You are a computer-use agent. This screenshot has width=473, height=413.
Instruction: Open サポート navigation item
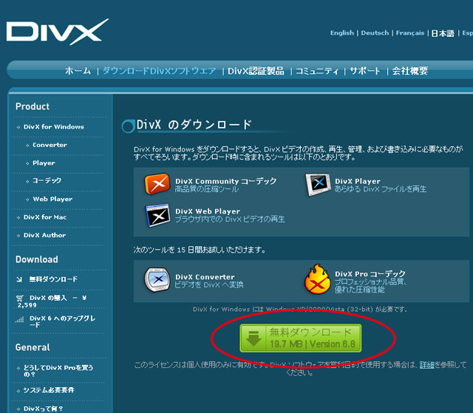tap(365, 71)
